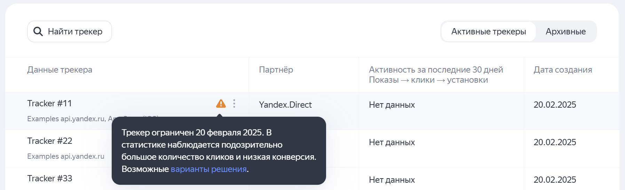Click the "Партнёр" column header

coord(276,70)
